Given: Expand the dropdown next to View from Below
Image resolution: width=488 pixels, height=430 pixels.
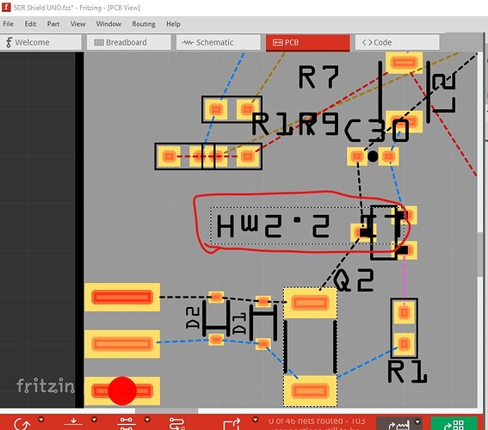Looking at the screenshot, I should tap(94, 420).
